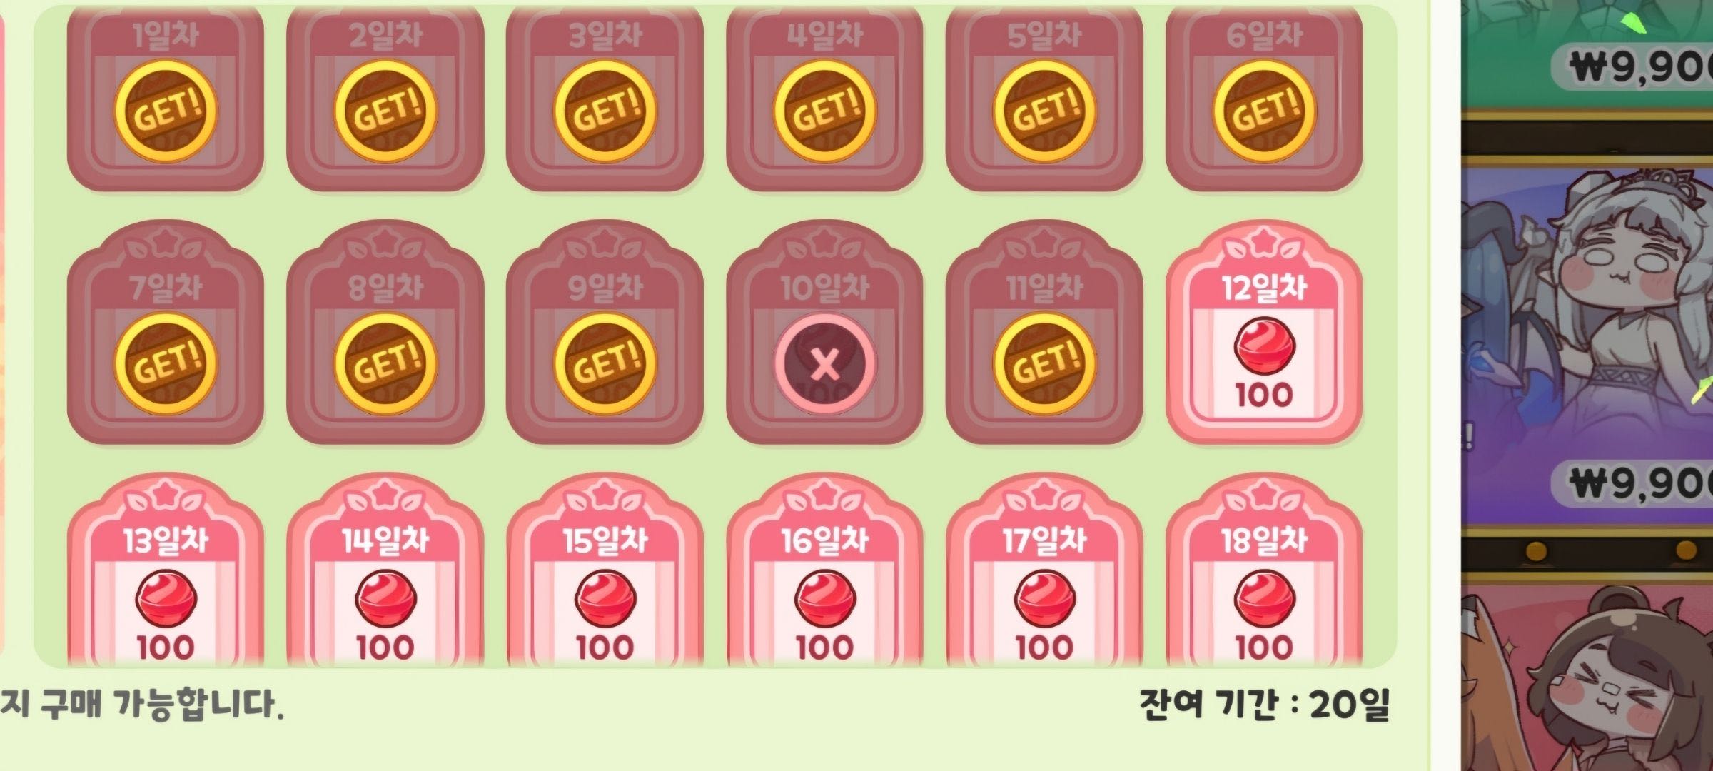Click the 잔여 기간 : 20일 label
The height and width of the screenshot is (771, 1713).
click(x=1264, y=705)
